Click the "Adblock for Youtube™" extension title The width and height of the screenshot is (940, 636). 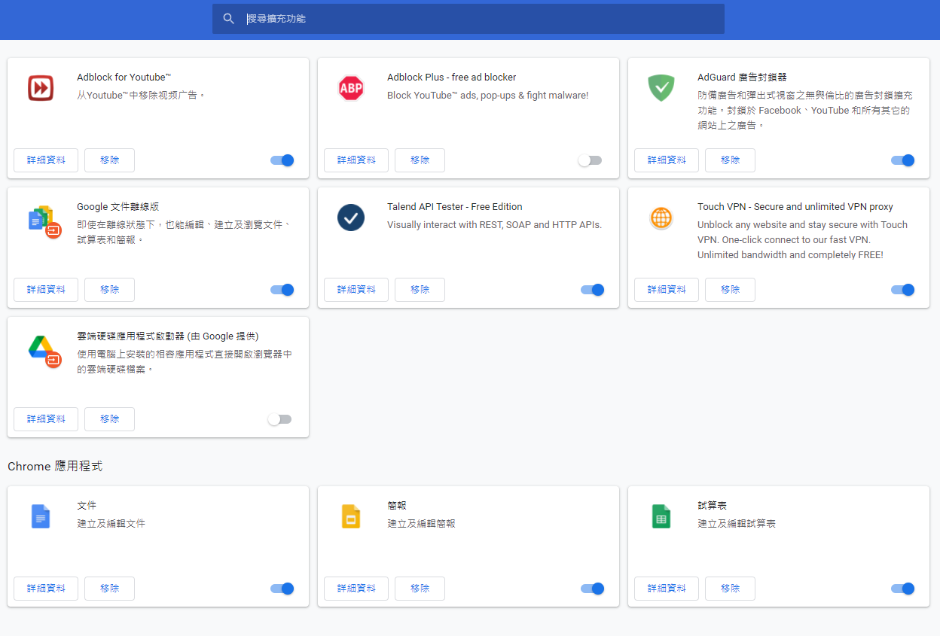tap(124, 78)
